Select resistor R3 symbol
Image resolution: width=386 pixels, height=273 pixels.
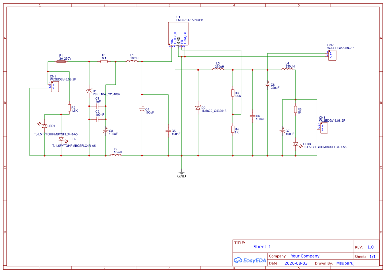[x=233, y=93]
